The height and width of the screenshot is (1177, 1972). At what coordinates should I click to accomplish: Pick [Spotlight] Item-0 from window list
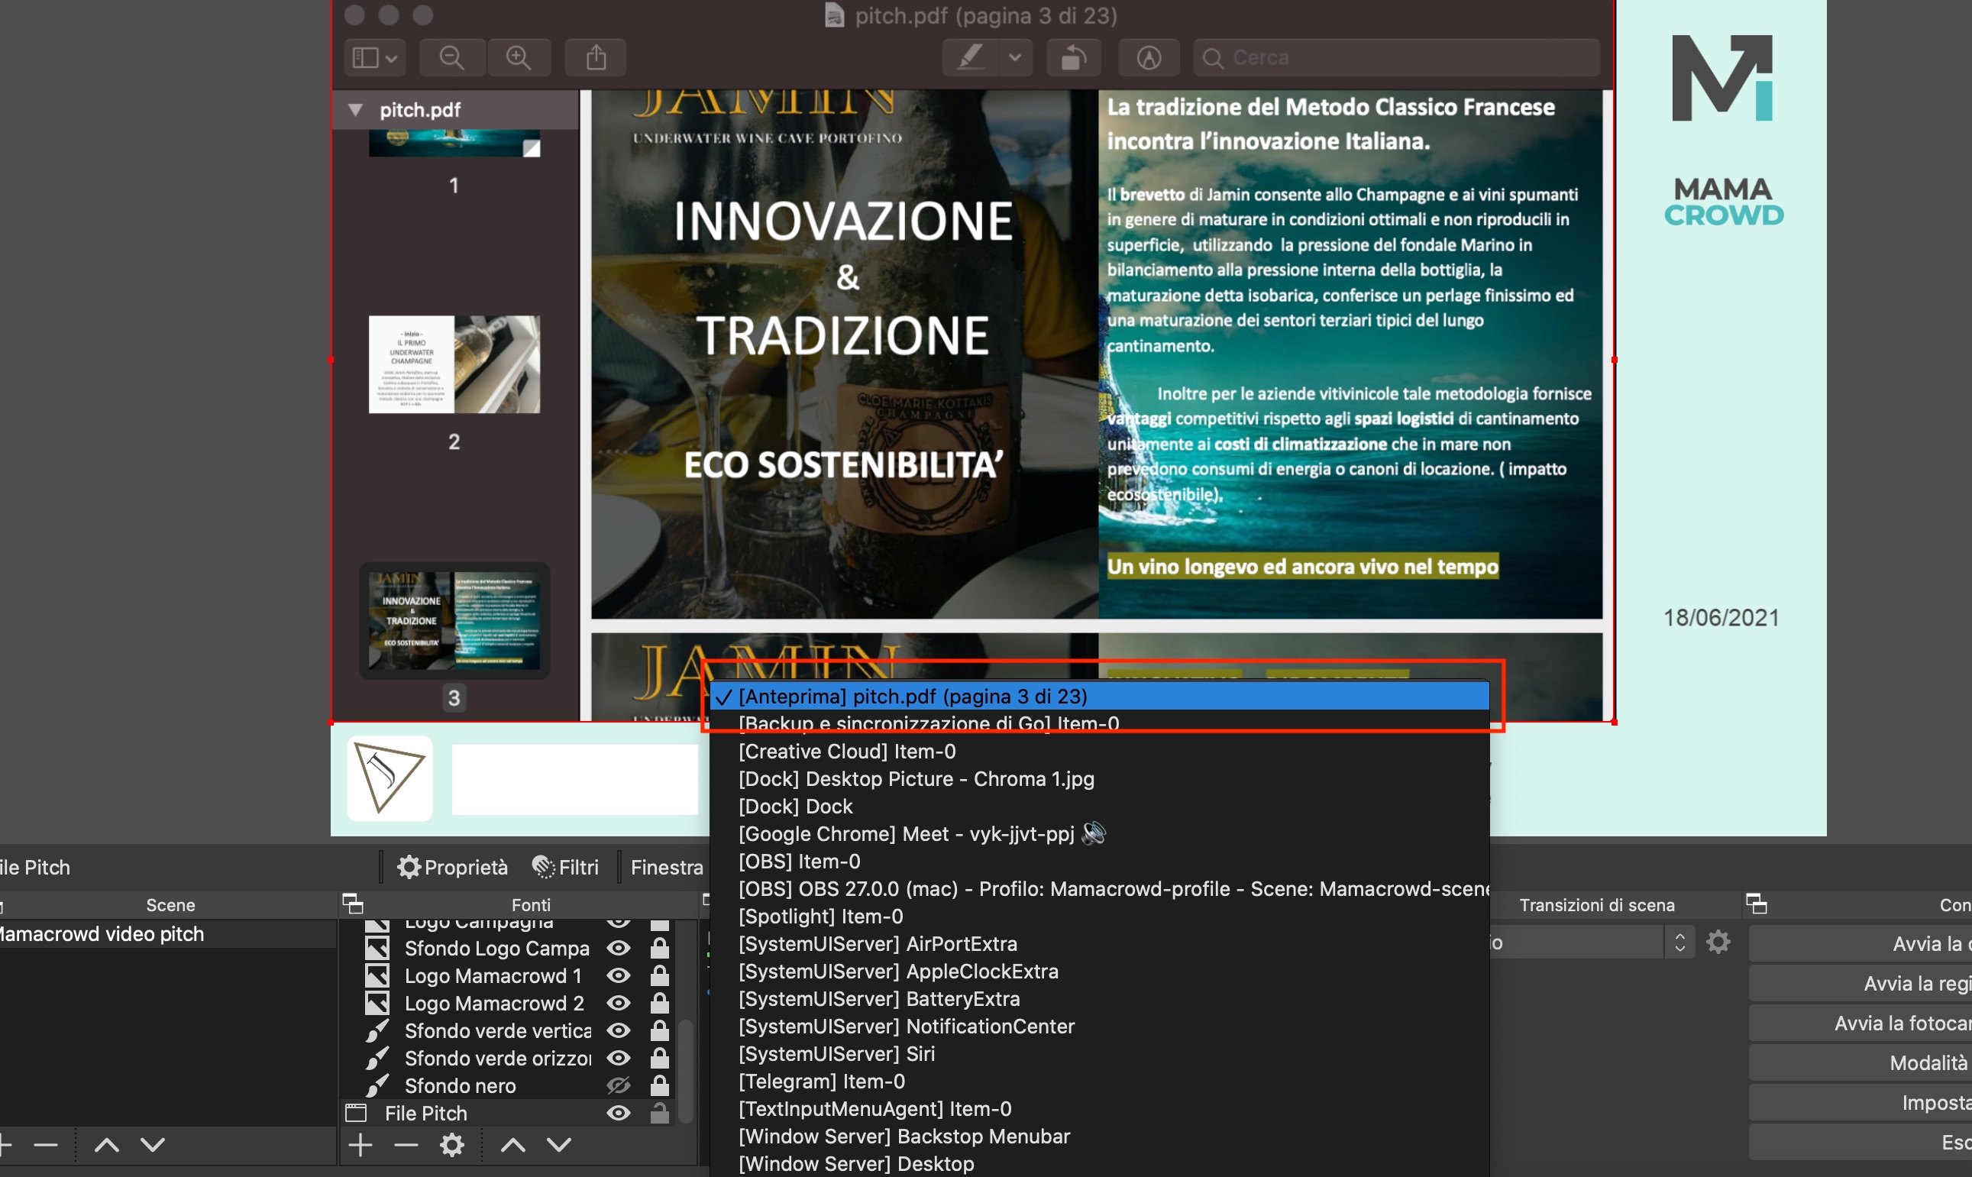coord(1099,916)
